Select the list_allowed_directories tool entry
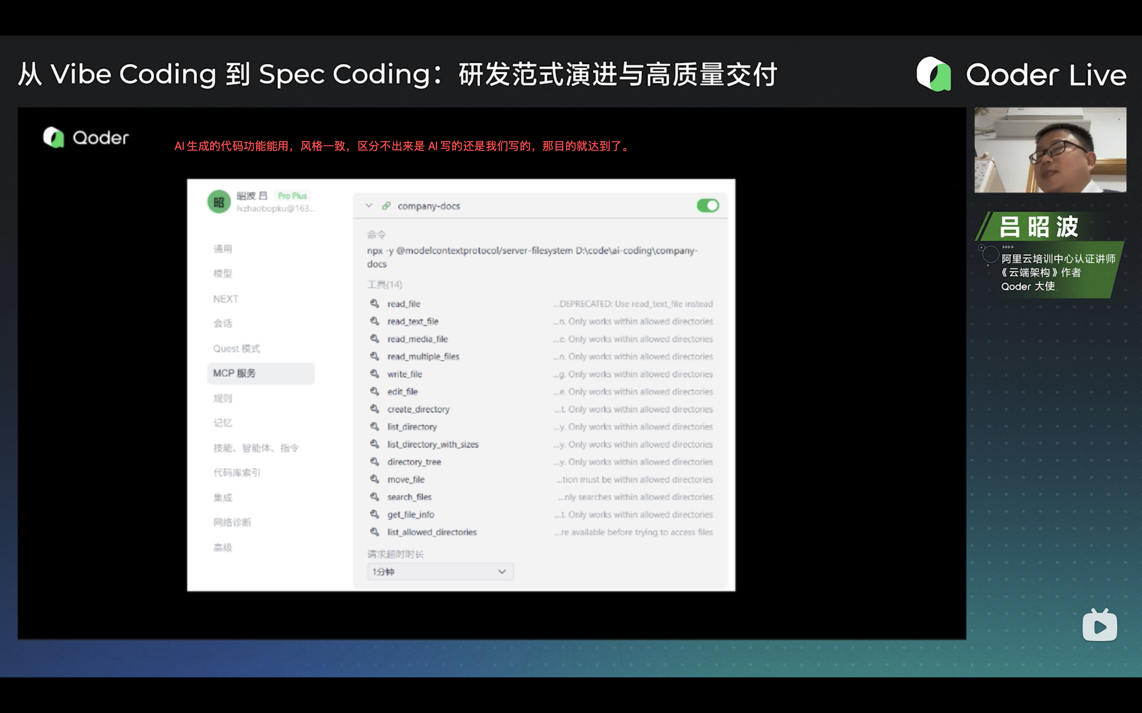The image size is (1142, 713). click(432, 532)
